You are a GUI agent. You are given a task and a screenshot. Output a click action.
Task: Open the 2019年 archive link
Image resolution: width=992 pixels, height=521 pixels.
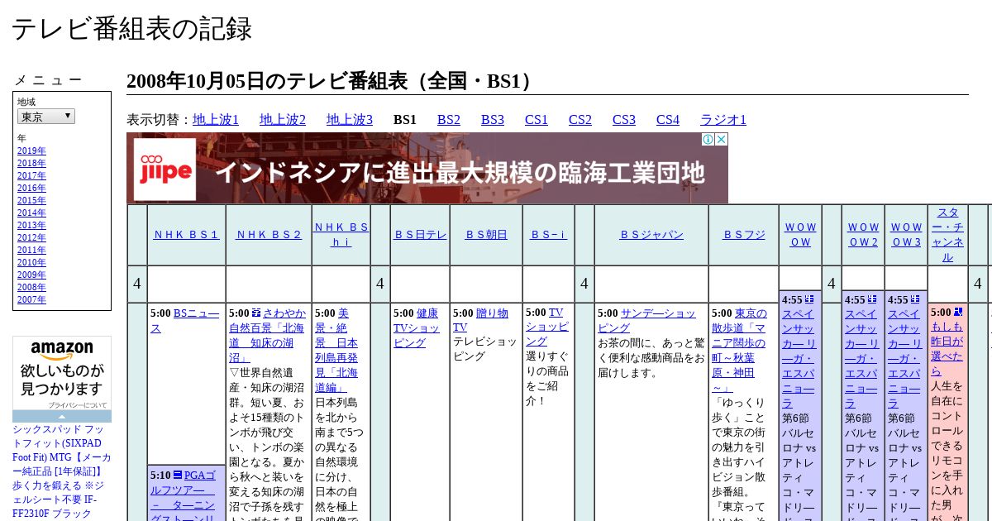tap(31, 151)
